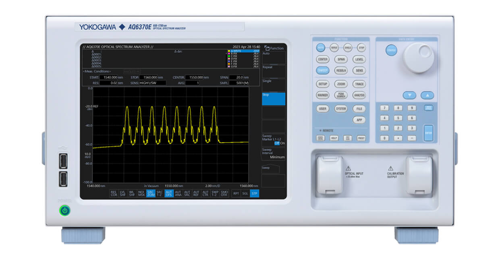This screenshot has width=500, height=259.
Task: Click the ZOOM function key
Action: tap(341, 84)
